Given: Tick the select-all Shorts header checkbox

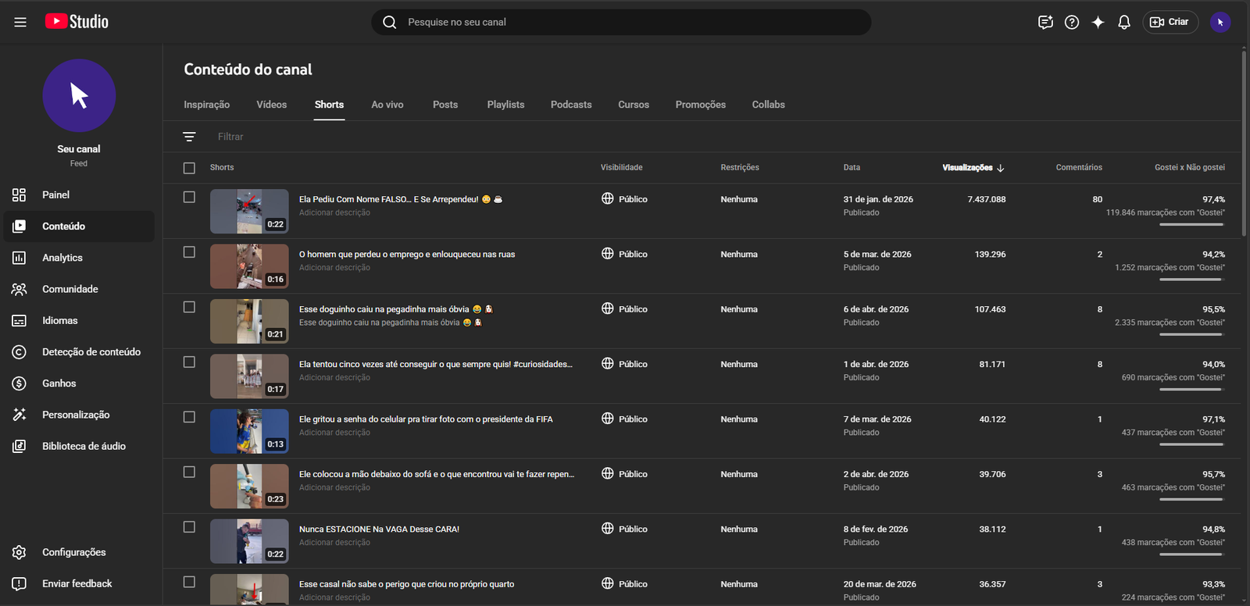Looking at the screenshot, I should (189, 168).
